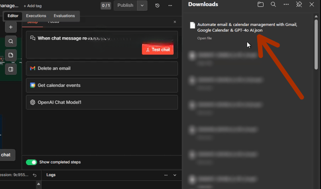Click the Google Calendar icon on Get calendar events
Viewport: 321px width, 189px height.
point(33,85)
